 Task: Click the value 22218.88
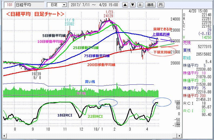pos(204,92)
